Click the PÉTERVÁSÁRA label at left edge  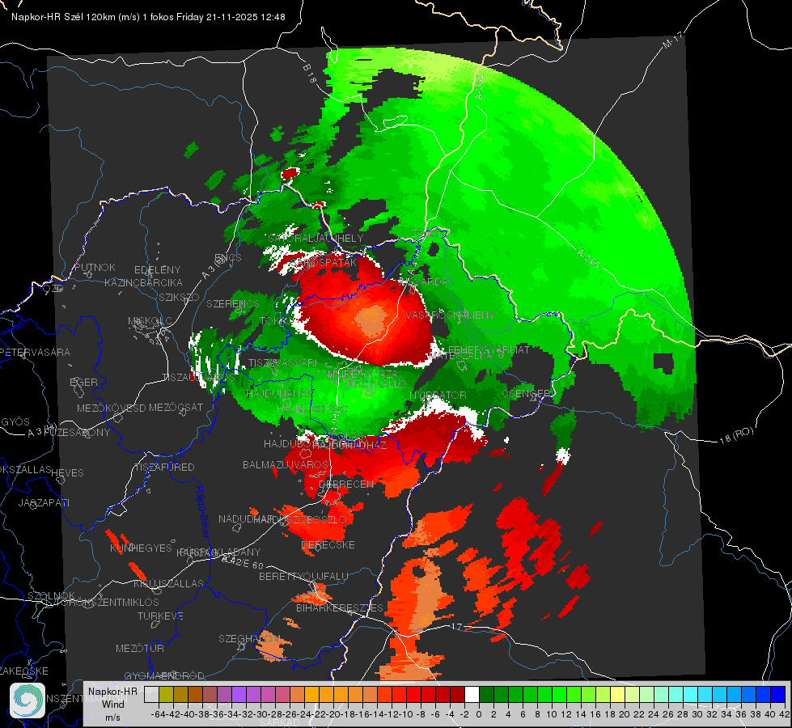click(x=35, y=352)
